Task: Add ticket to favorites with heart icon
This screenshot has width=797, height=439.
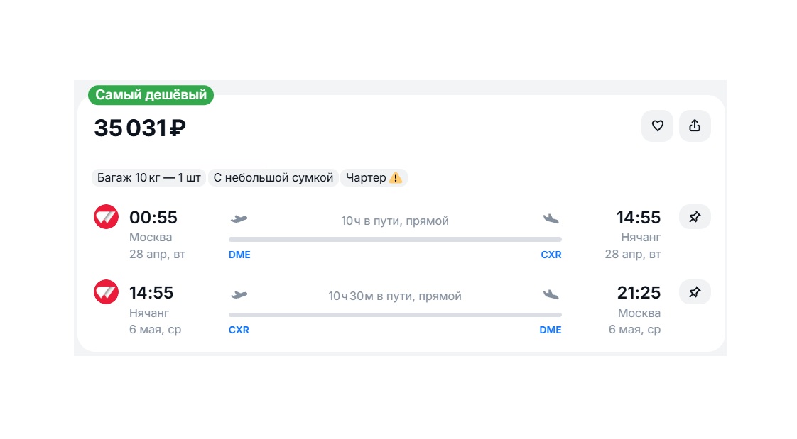Action: 657,126
